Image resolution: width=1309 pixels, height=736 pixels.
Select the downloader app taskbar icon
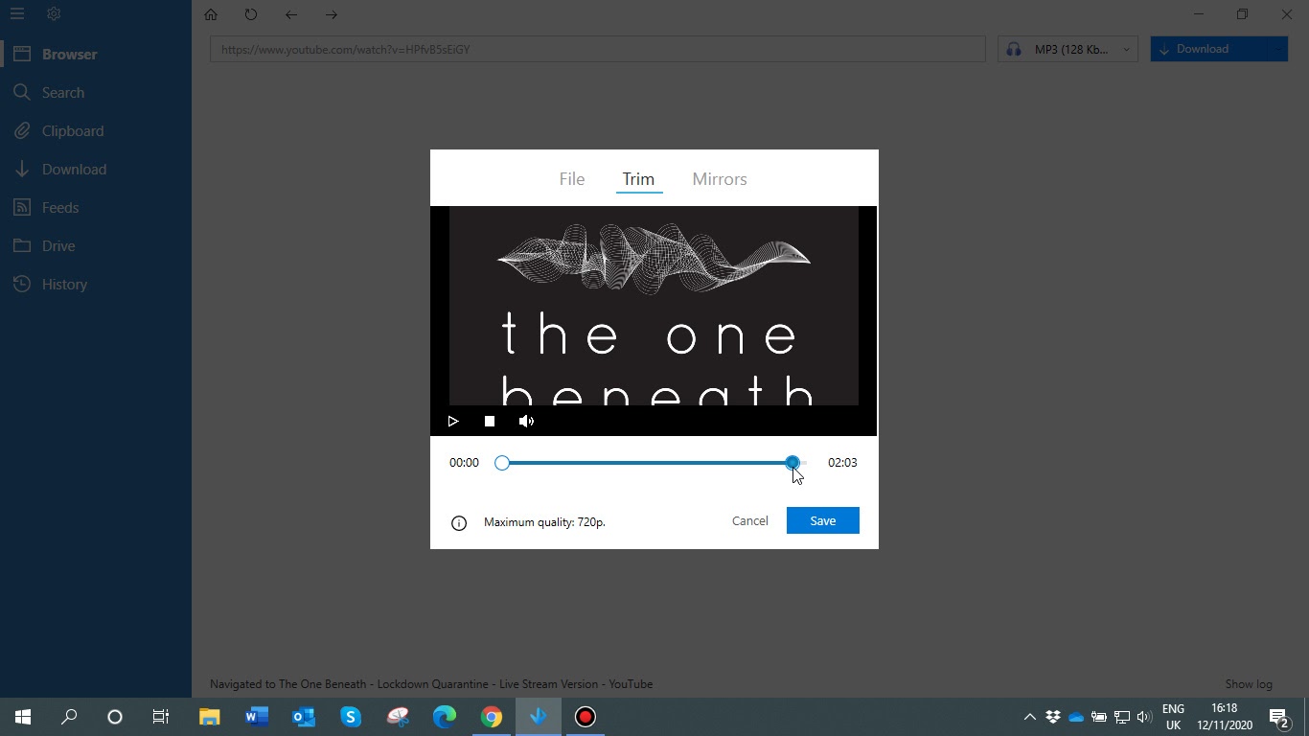coord(538,717)
